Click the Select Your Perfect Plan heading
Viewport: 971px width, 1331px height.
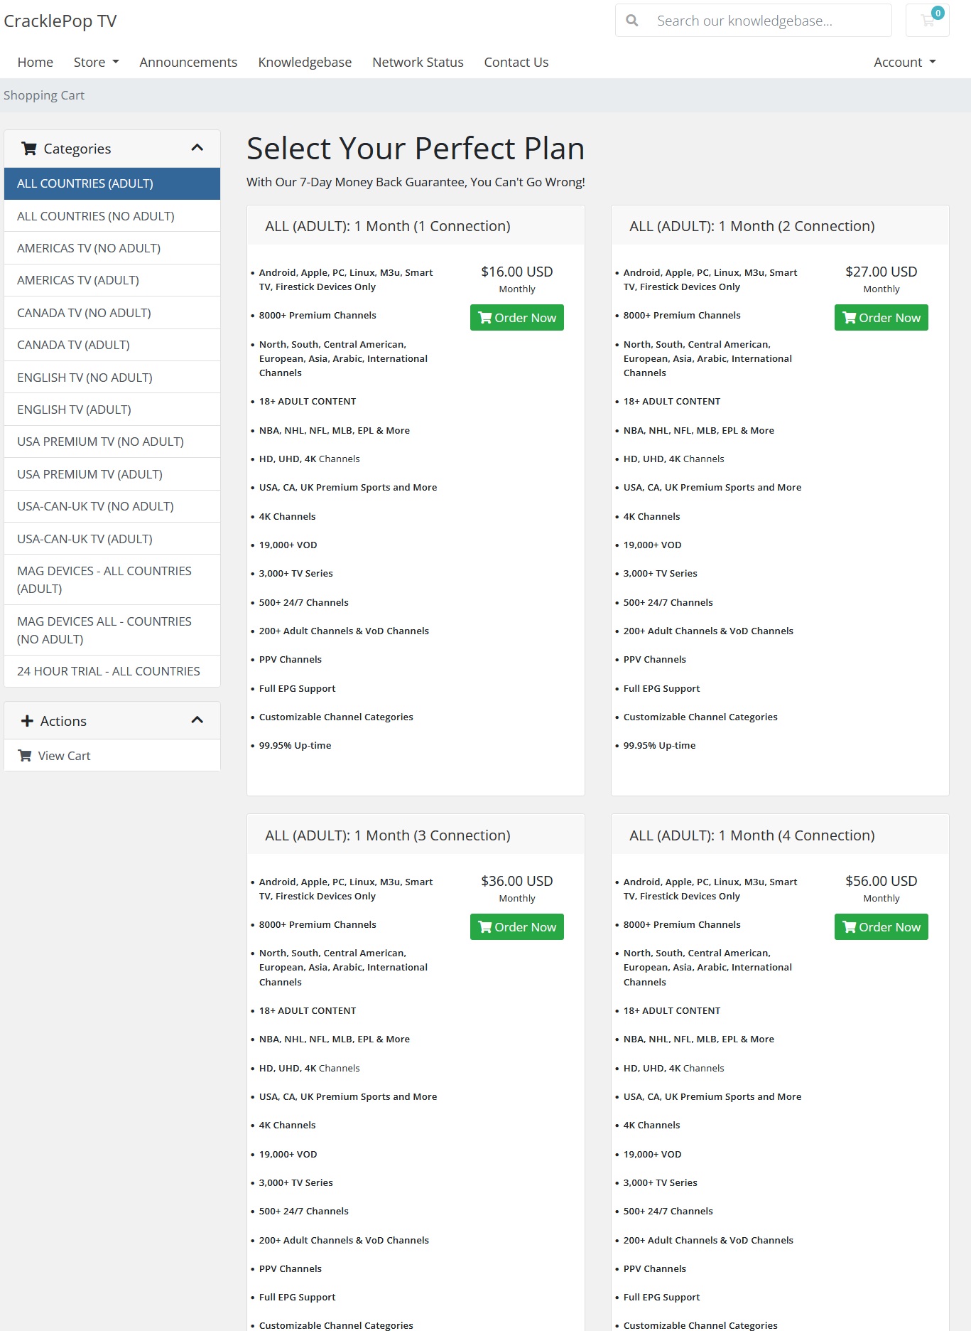coord(416,149)
